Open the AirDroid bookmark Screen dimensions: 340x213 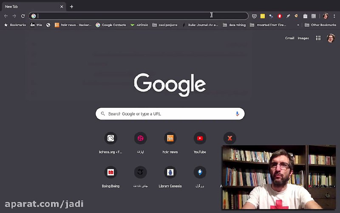click(139, 25)
